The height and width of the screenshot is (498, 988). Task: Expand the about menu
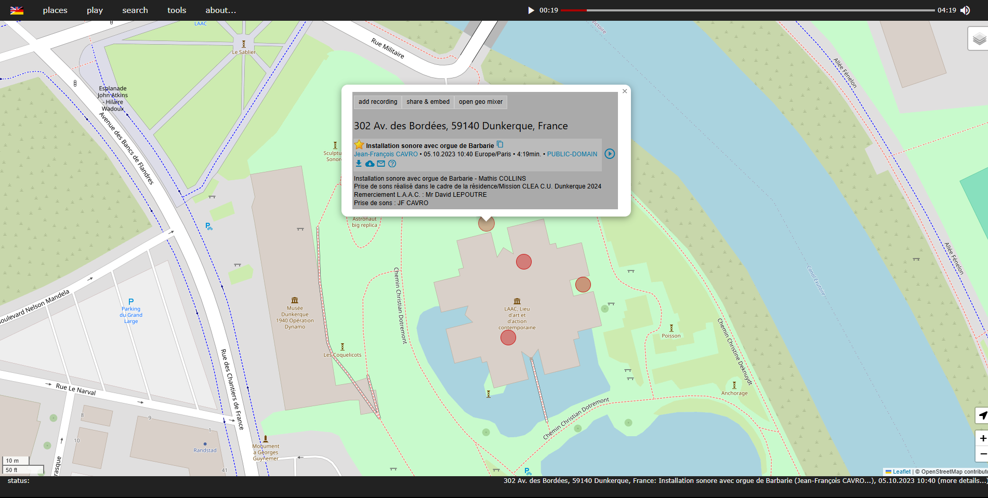pos(220,10)
